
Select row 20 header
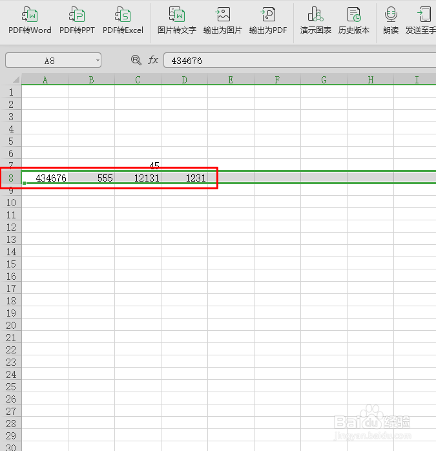[x=11, y=325]
